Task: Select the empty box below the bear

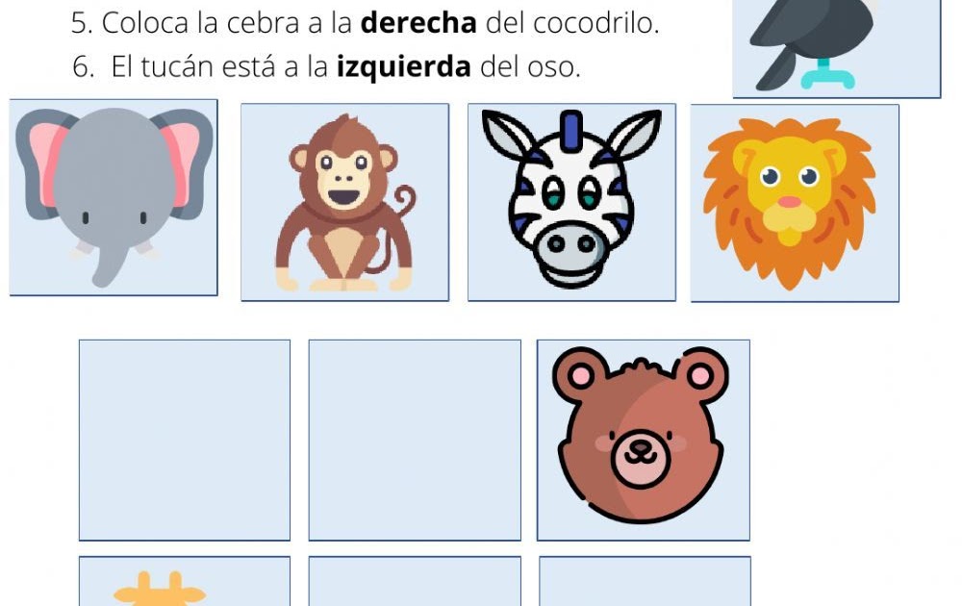Action: click(645, 581)
